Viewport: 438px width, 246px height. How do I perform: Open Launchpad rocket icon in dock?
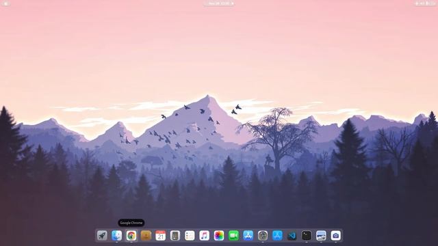point(102,236)
